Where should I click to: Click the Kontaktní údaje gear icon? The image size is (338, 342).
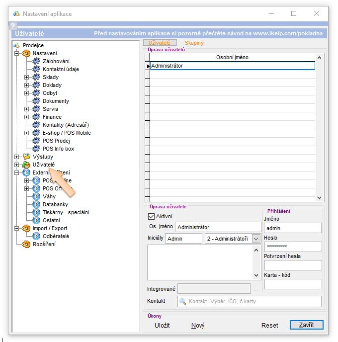point(36,69)
